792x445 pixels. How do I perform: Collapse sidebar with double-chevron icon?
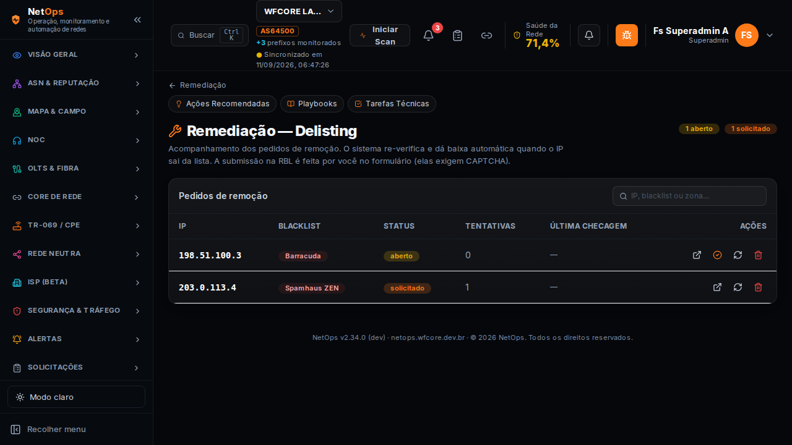coord(137,20)
